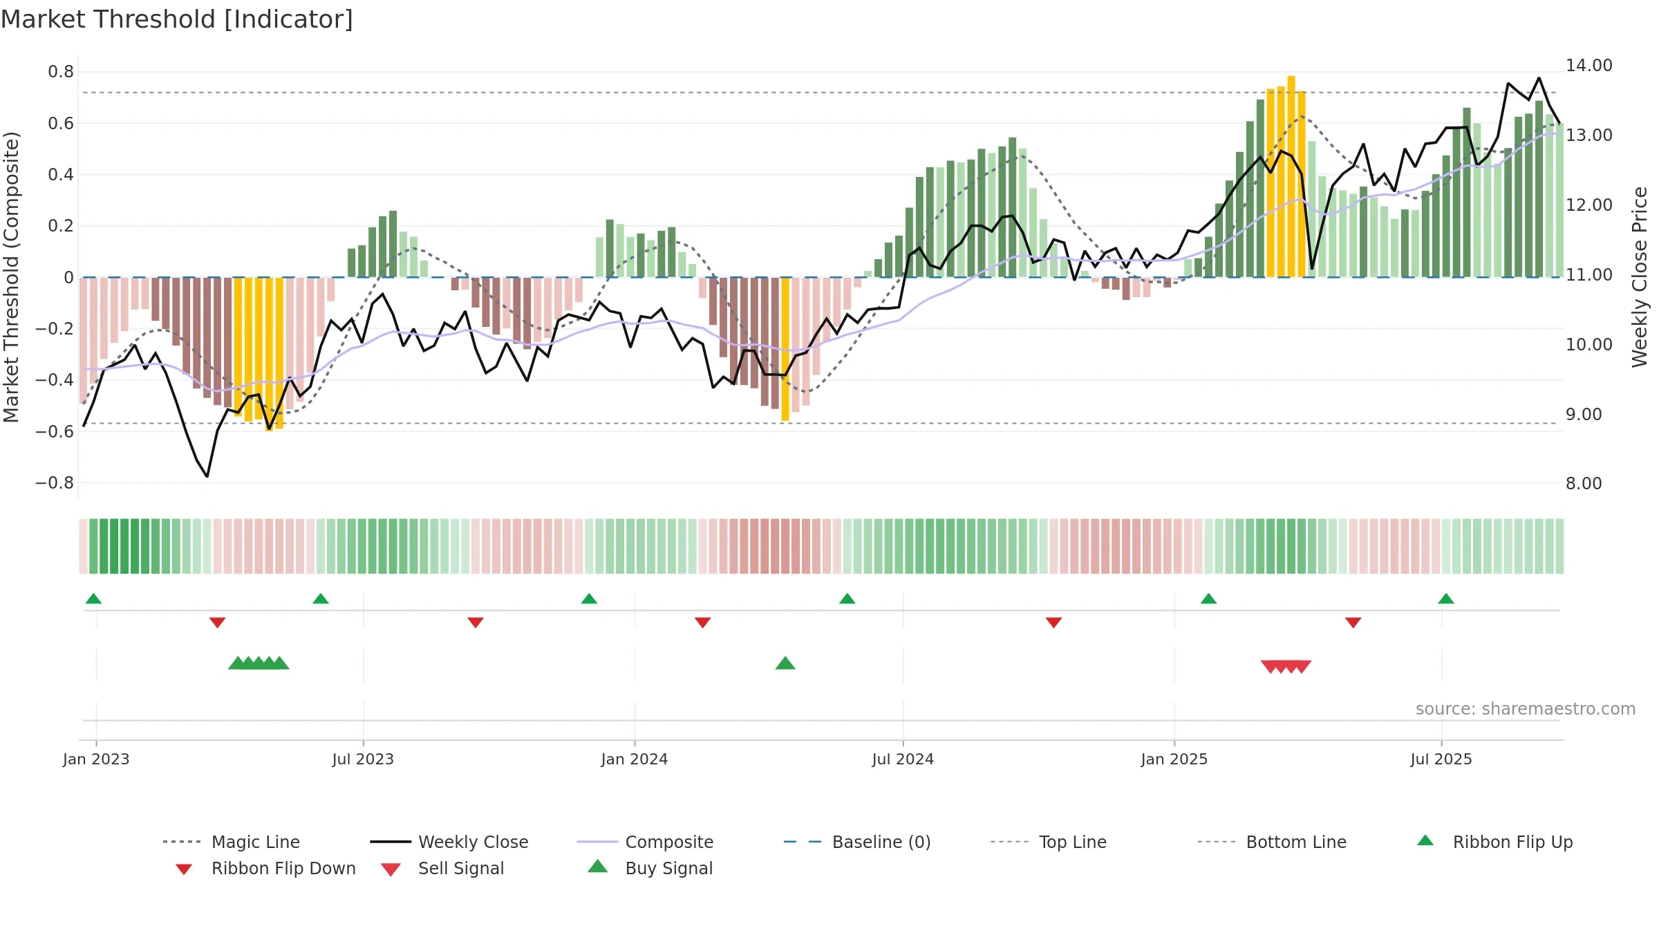Select the Ribbon Flip Up marker near May 2024

[847, 599]
